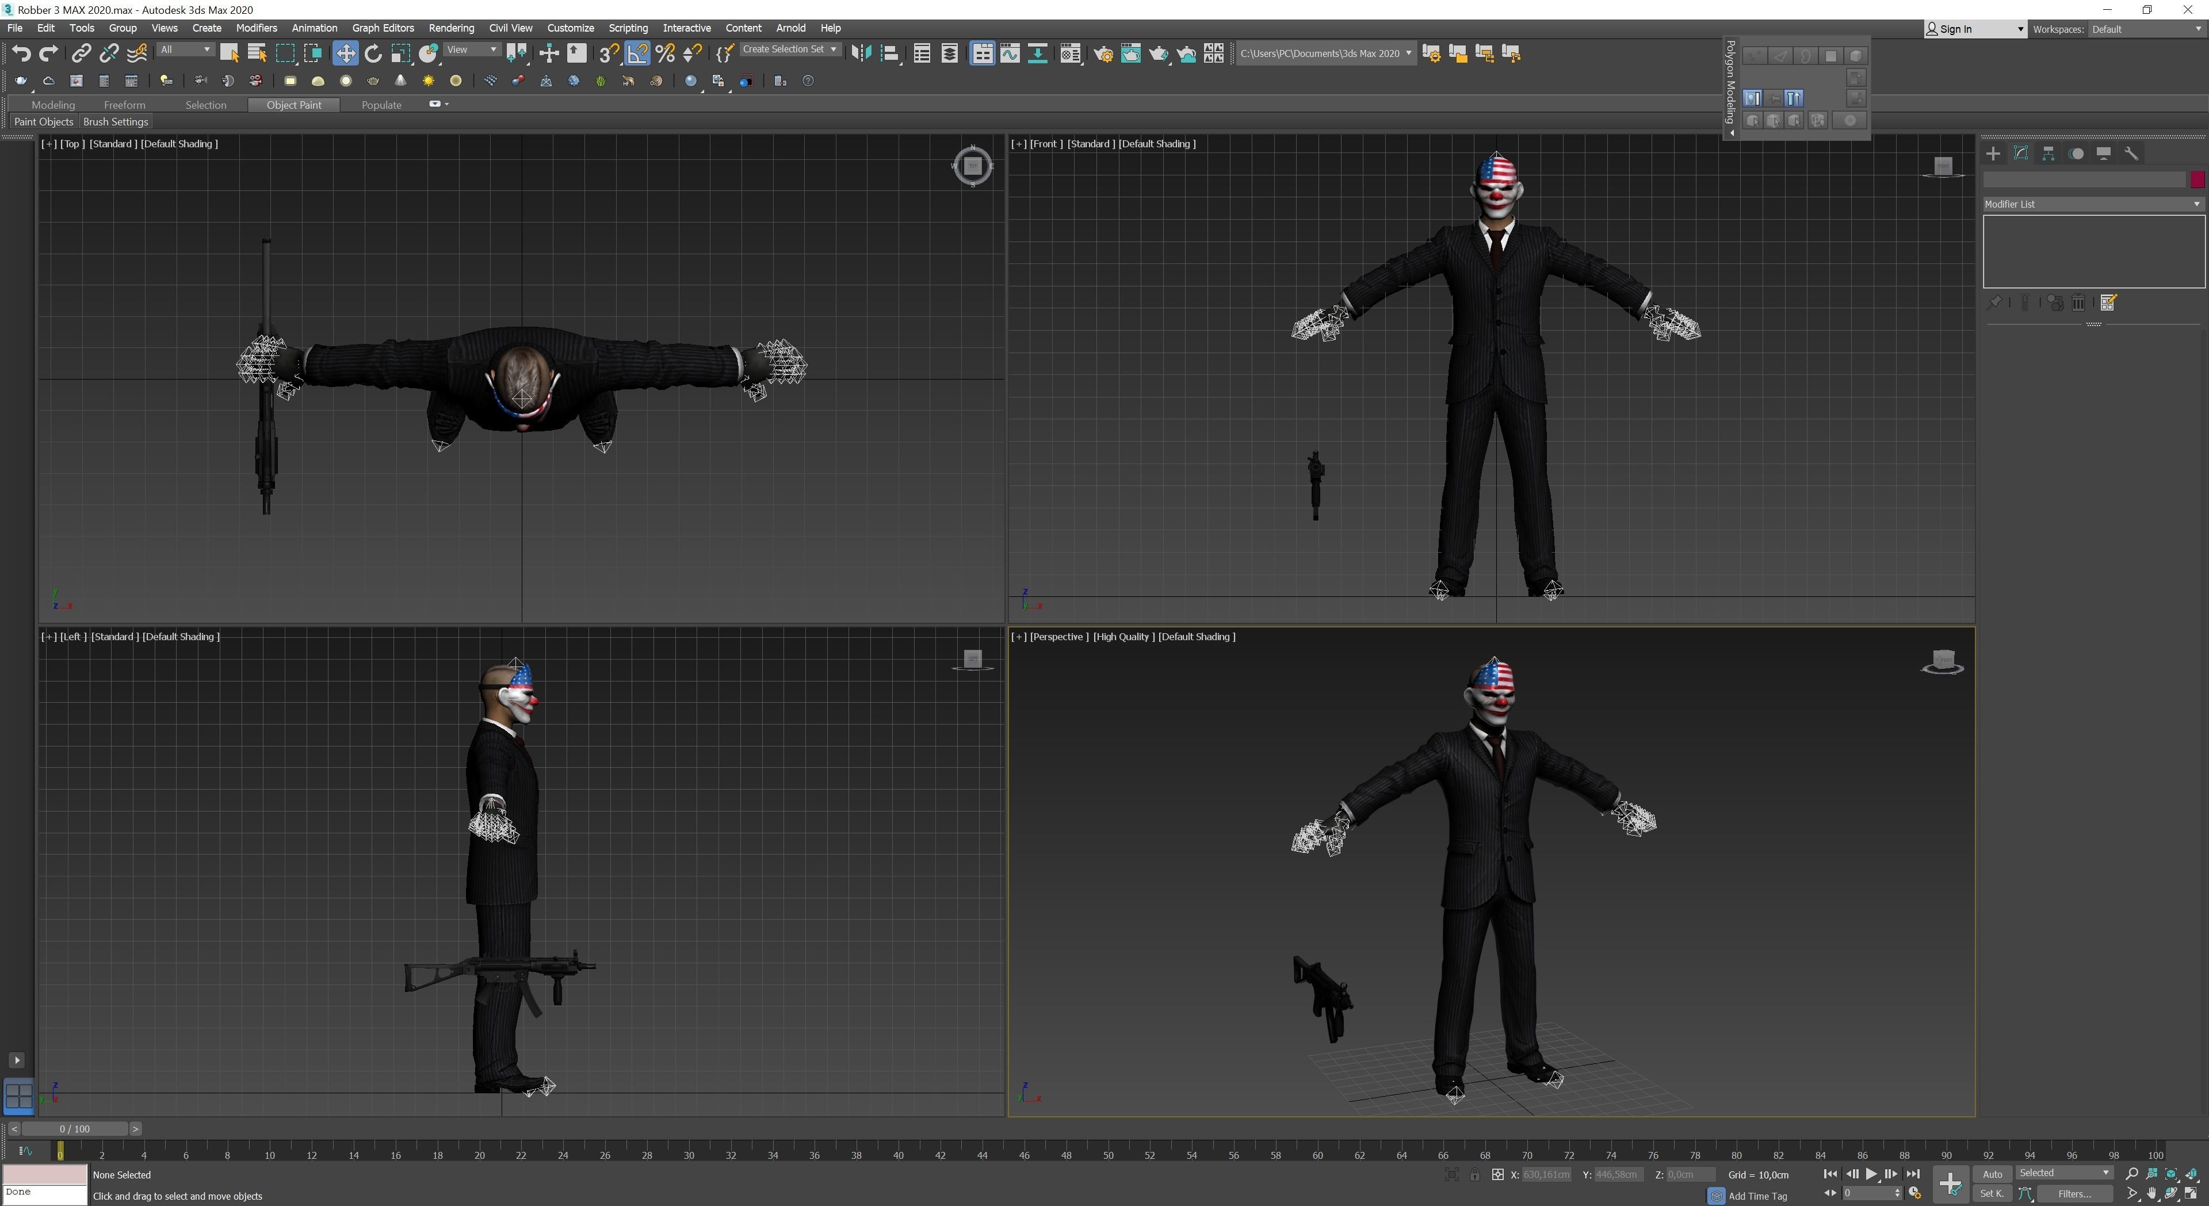Click the Set K. button
Image resolution: width=2209 pixels, height=1206 pixels.
pyautogui.click(x=1992, y=1193)
